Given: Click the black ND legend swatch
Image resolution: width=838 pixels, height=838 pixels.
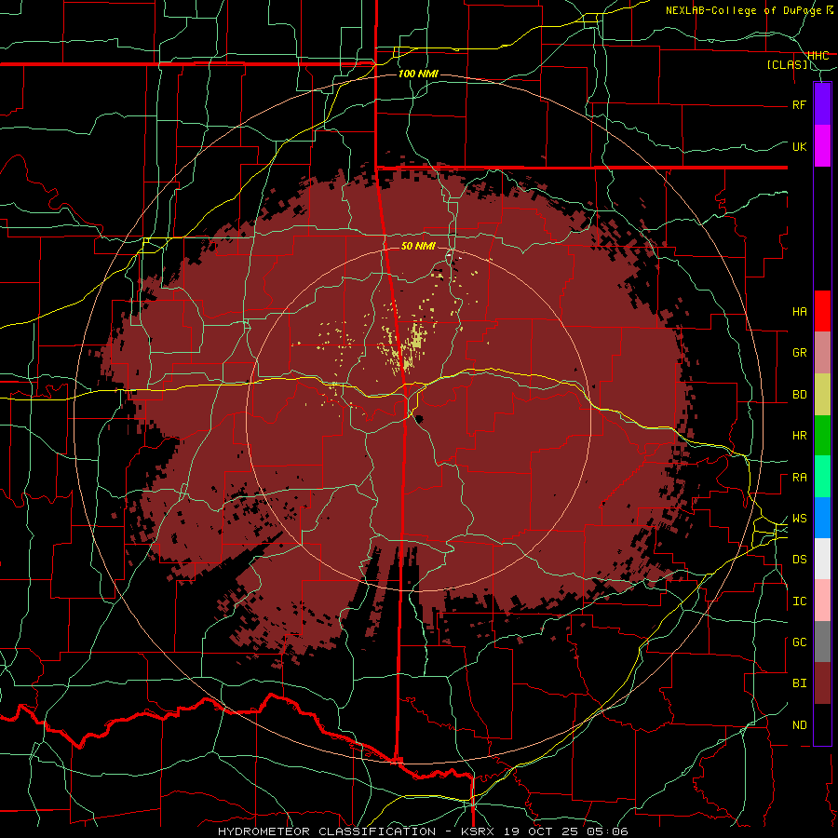Looking at the screenshot, I should (x=822, y=724).
